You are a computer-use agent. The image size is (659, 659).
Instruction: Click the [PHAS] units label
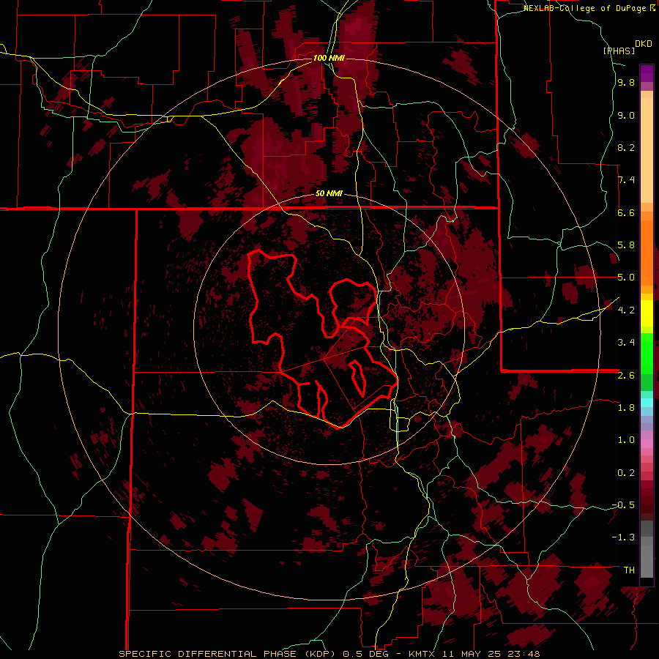619,51
